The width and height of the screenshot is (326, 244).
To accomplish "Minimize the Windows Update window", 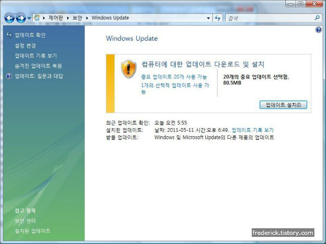I will click(291, 4).
